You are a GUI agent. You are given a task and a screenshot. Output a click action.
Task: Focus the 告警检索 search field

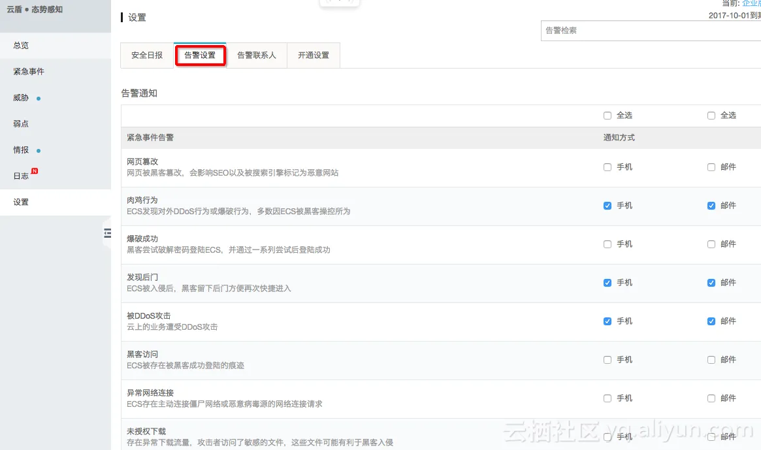(651, 31)
